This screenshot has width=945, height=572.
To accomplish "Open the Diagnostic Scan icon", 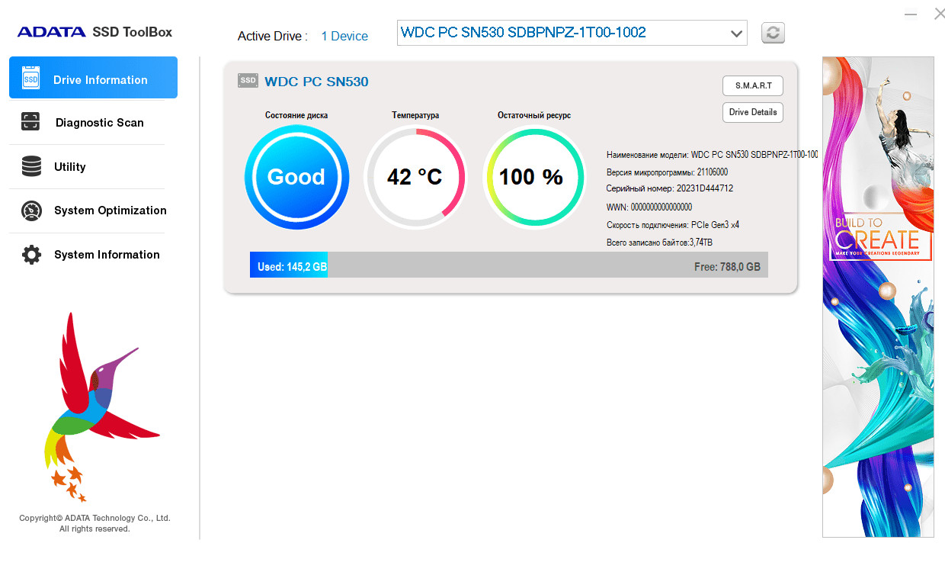I will [30, 122].
